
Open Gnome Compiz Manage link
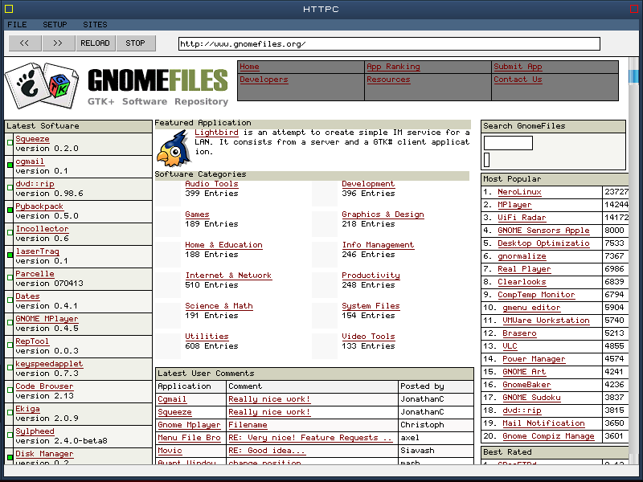pyautogui.click(x=549, y=436)
